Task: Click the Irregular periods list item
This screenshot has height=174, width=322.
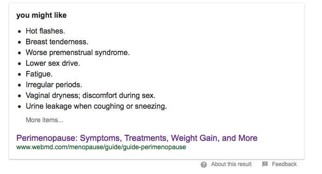Action: pyautogui.click(x=54, y=85)
